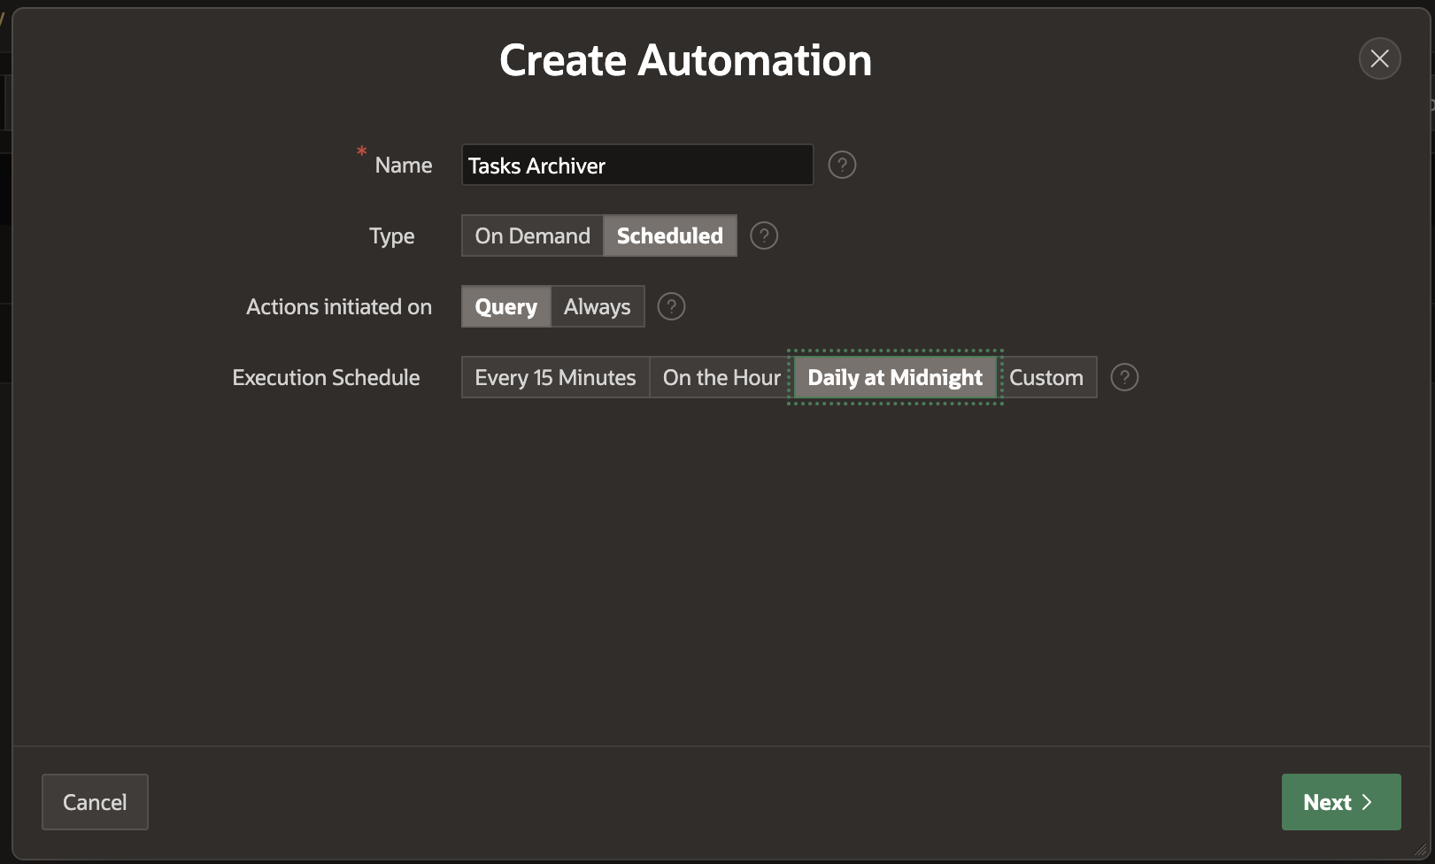Image resolution: width=1435 pixels, height=864 pixels.
Task: Switch the execution schedule to Custom
Action: pos(1045,377)
